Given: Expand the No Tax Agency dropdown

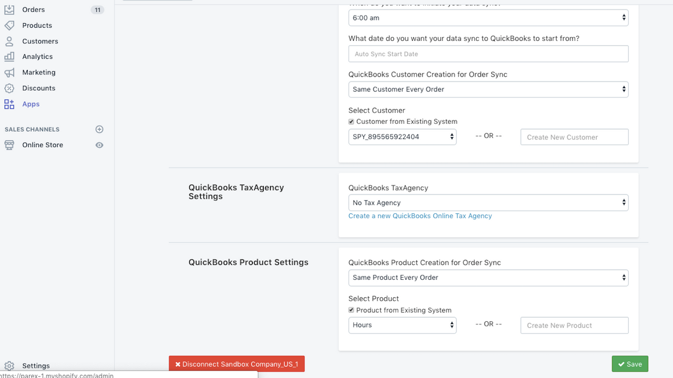Looking at the screenshot, I should click(488, 203).
